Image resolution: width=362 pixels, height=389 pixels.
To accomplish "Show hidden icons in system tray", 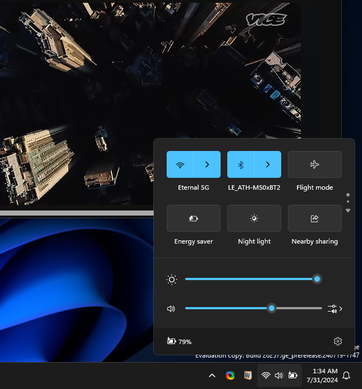I will (212, 376).
